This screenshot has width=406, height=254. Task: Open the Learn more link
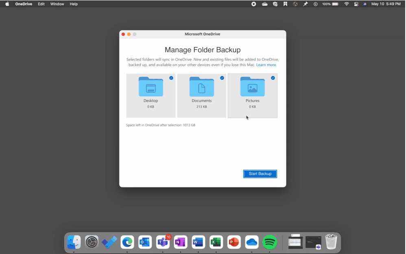click(x=266, y=64)
